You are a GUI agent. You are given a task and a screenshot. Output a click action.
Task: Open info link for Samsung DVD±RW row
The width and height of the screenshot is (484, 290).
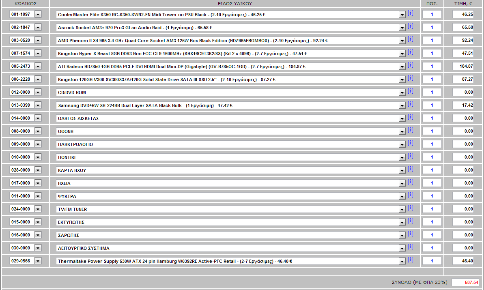[411, 104]
